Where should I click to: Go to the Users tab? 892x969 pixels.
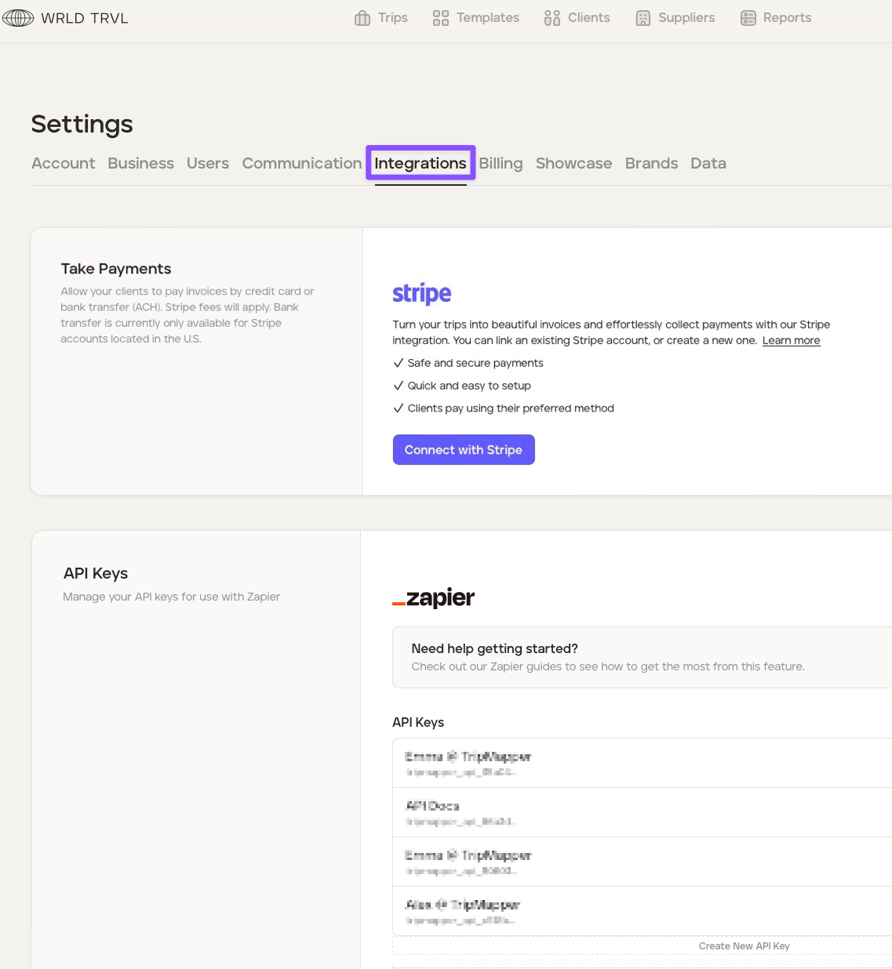(208, 163)
